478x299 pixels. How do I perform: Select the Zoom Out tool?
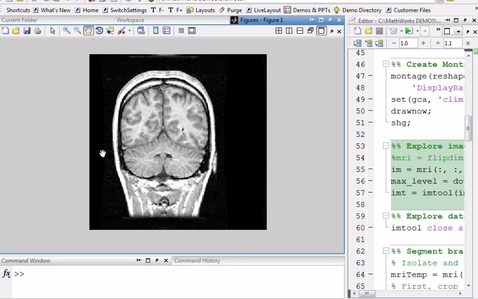pos(77,31)
